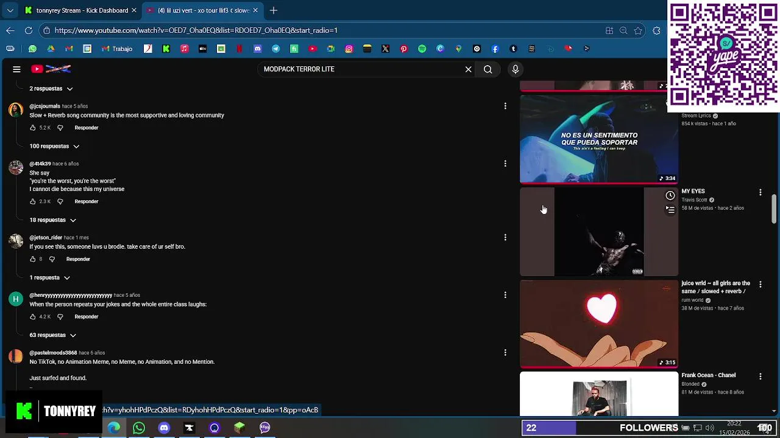Open the Kick bookmark icon
This screenshot has height=438, width=780.
click(x=166, y=49)
